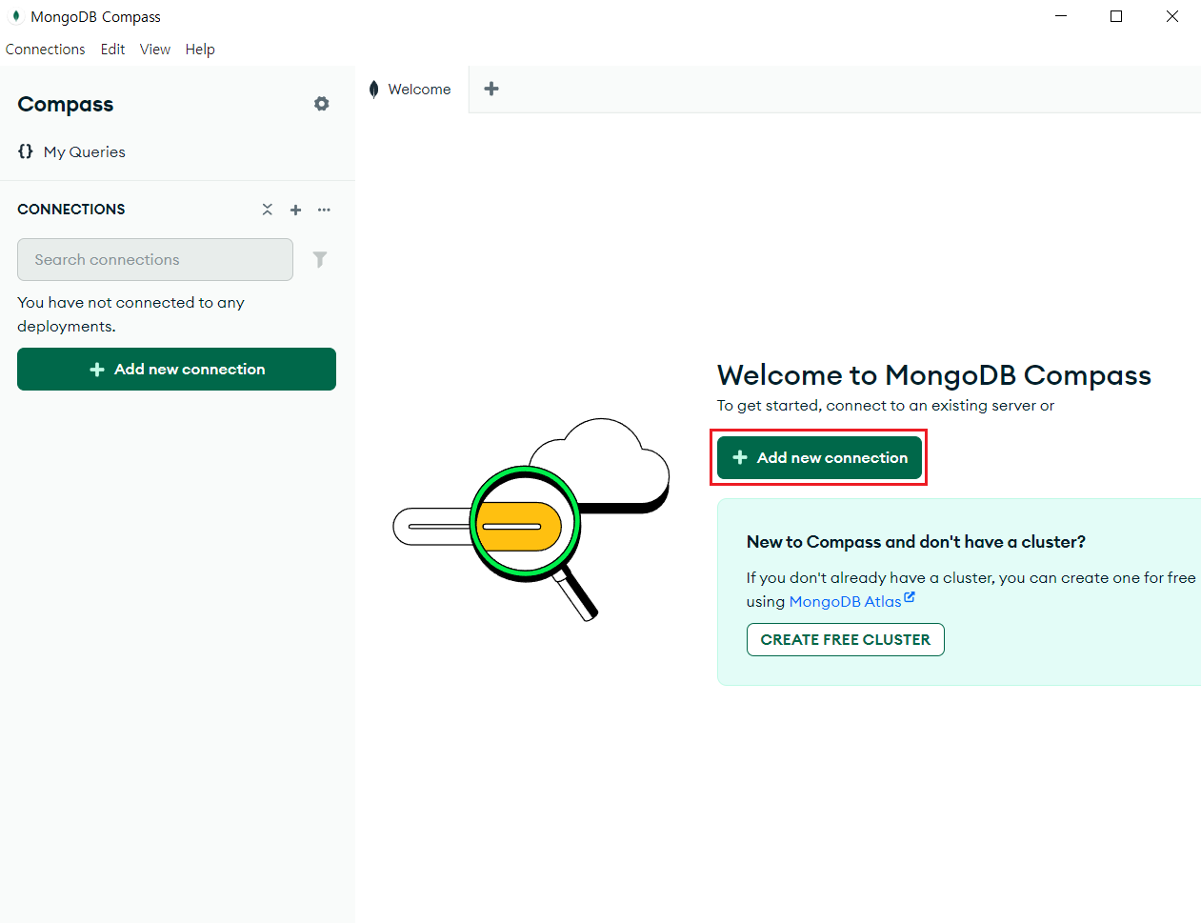Click the magnifying glass cloud illustration

[x=531, y=519]
